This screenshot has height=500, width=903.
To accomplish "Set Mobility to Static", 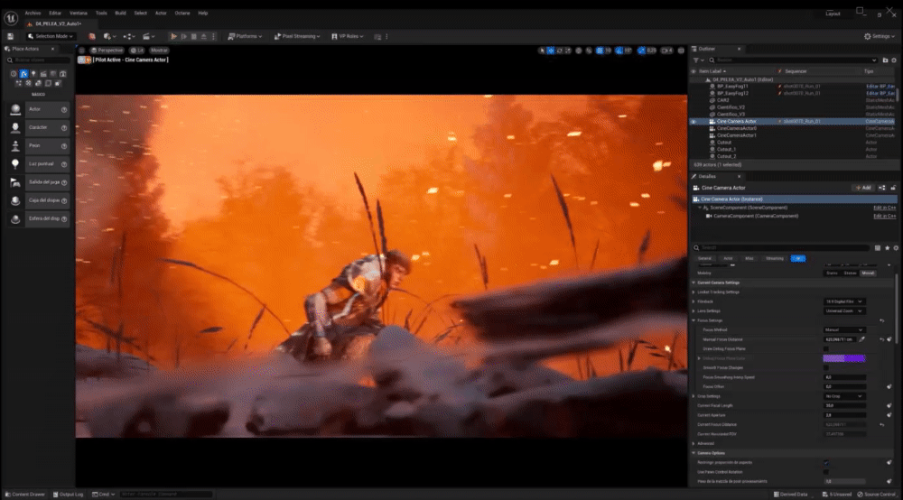I will 832,273.
